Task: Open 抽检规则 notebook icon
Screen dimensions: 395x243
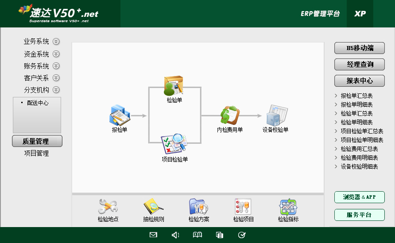Action: coord(153,207)
